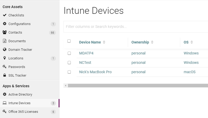Click the Documents file icon
Screen dimensions: 208x118
tap(4, 41)
